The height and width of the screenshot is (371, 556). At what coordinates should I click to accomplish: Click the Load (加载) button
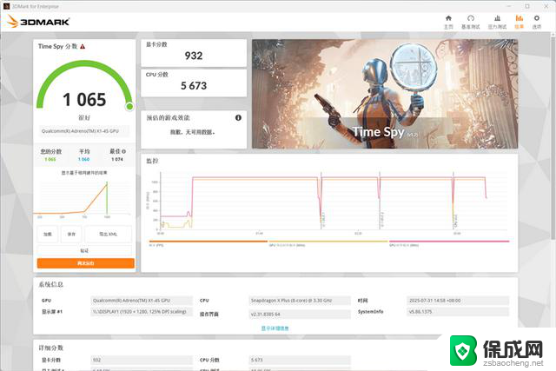[48, 234]
